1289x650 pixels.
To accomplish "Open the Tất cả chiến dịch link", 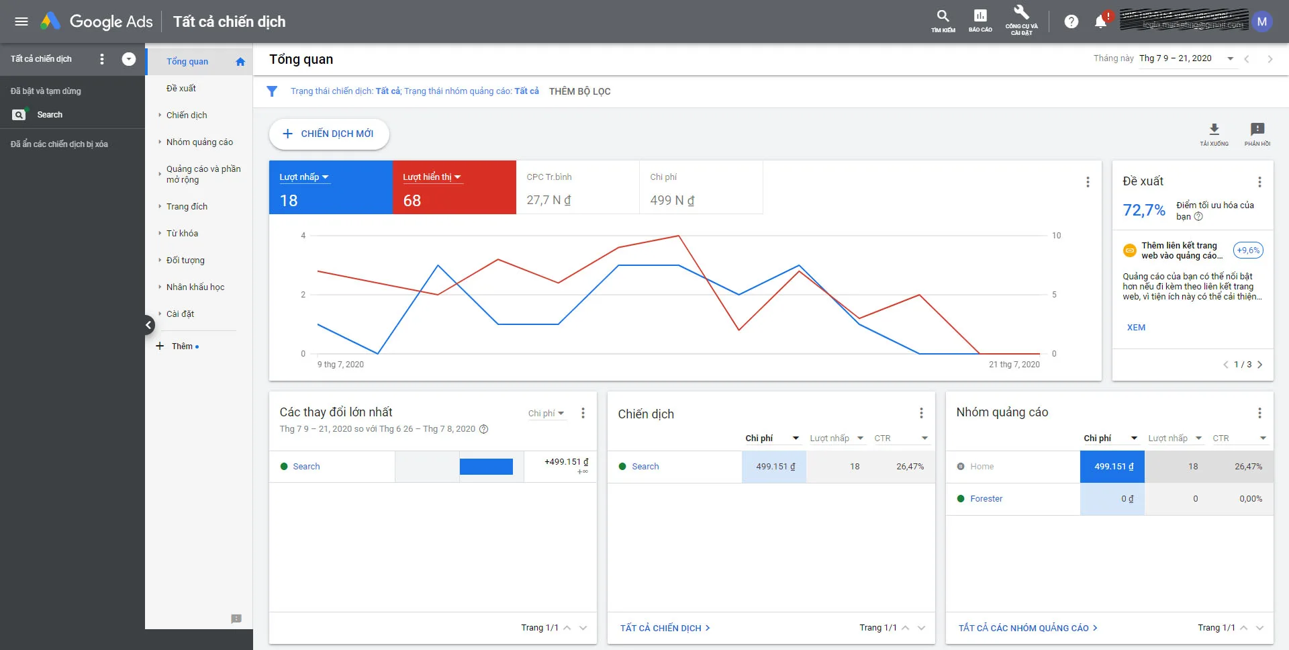I will 665,628.
